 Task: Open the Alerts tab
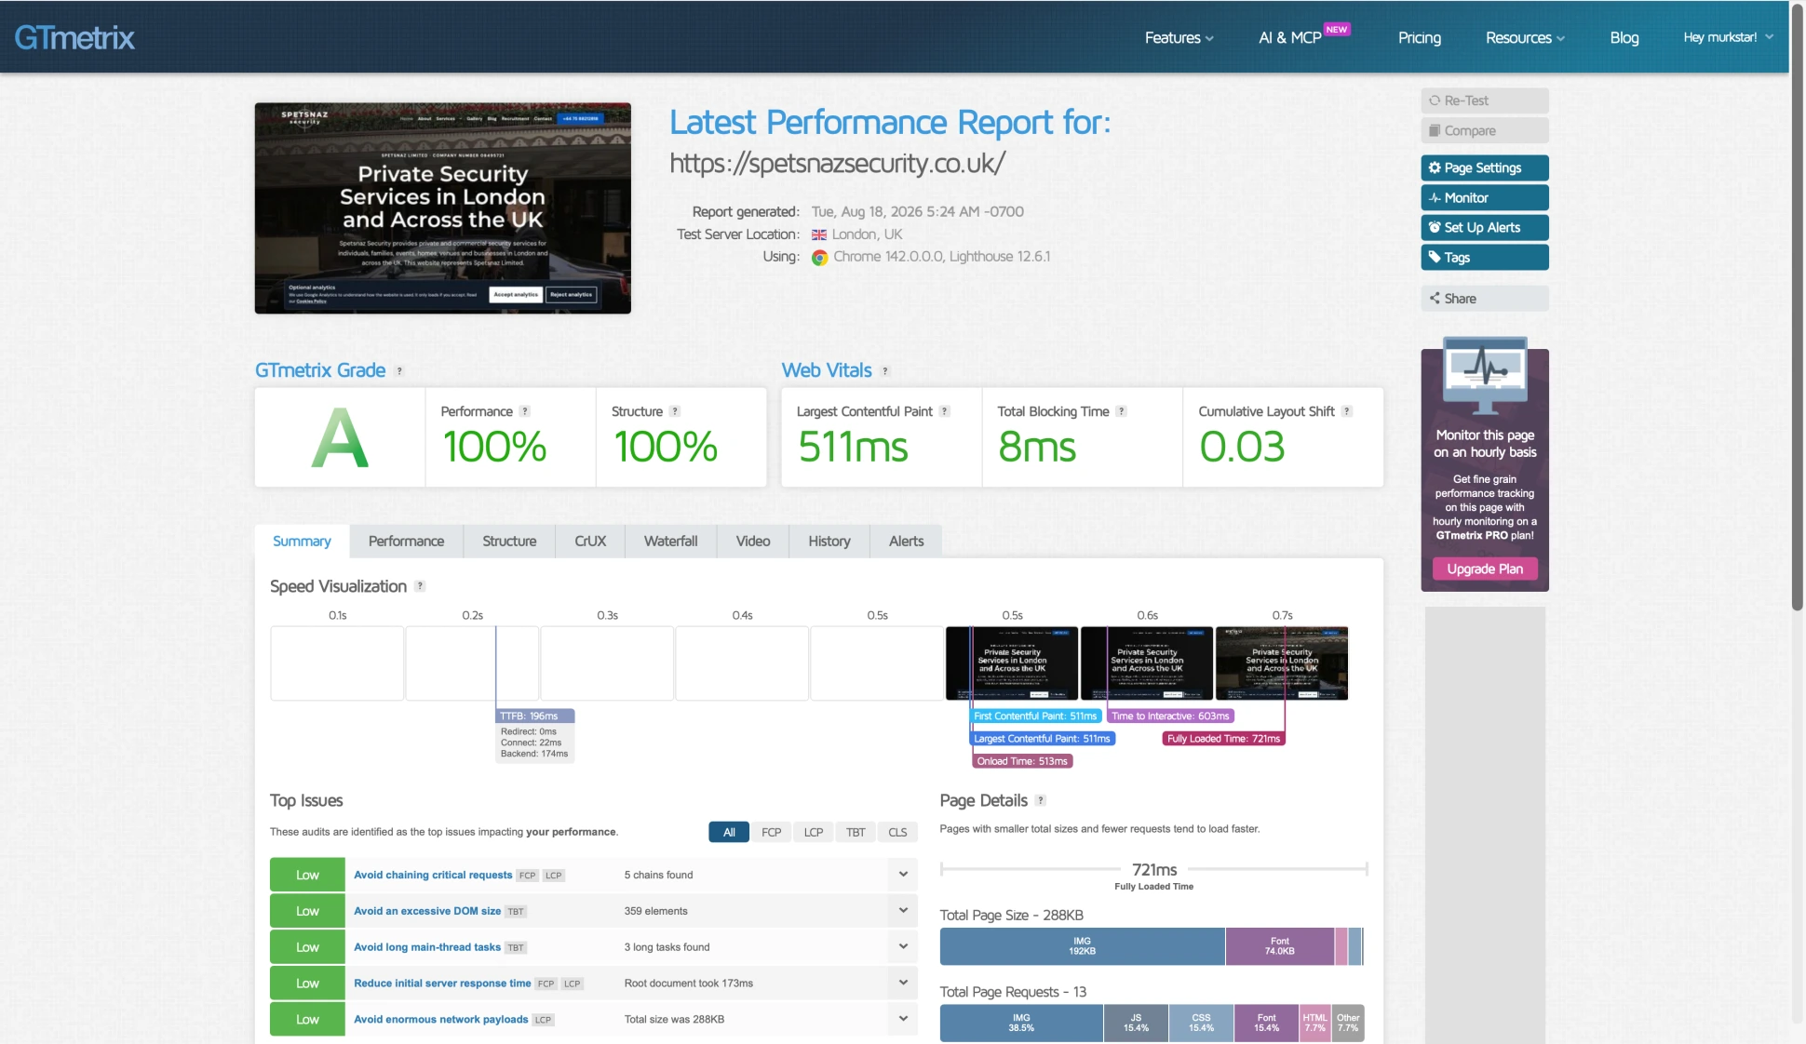coord(906,542)
